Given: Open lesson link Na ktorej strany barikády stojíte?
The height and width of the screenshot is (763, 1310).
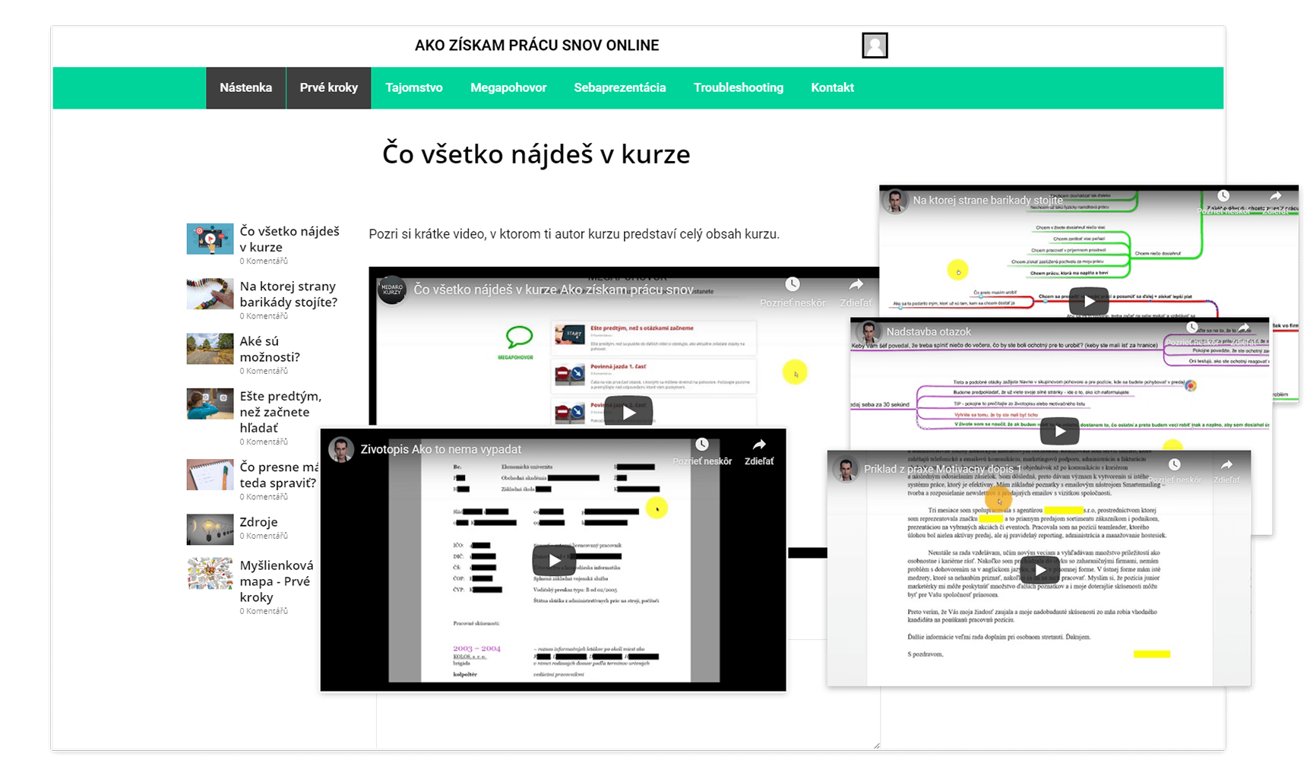Looking at the screenshot, I should click(x=289, y=294).
